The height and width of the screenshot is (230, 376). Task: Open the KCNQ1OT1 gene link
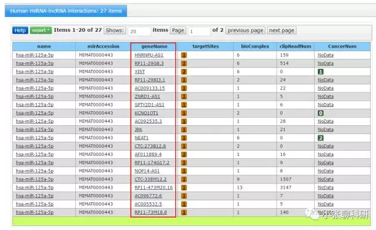click(x=147, y=113)
